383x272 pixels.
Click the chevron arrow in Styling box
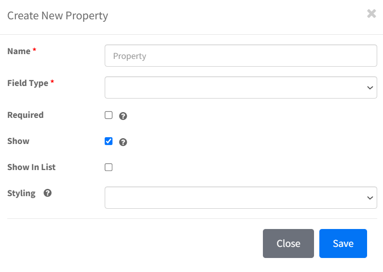pos(370,198)
